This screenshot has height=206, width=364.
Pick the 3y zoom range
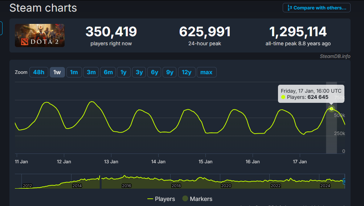tap(139, 72)
